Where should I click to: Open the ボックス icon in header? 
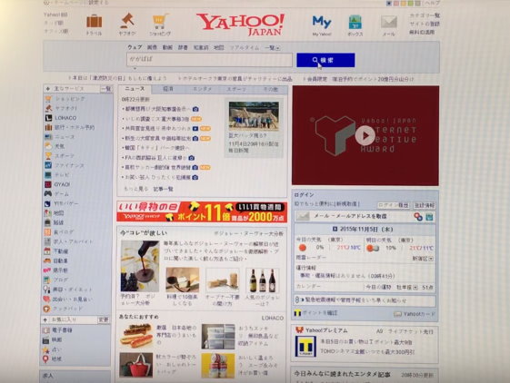click(x=355, y=22)
